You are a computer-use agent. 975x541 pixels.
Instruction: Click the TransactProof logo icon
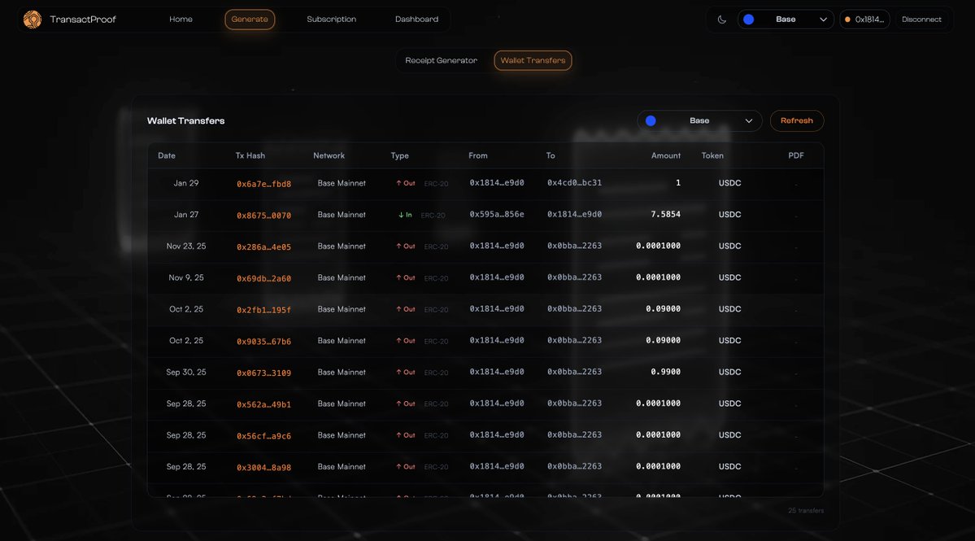[33, 20]
